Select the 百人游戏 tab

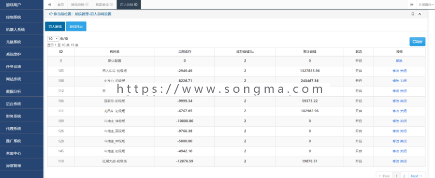(x=55, y=27)
